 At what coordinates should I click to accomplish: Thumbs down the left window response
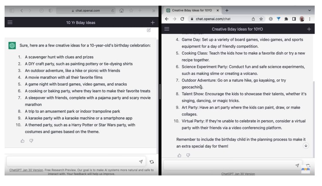tap(31, 141)
